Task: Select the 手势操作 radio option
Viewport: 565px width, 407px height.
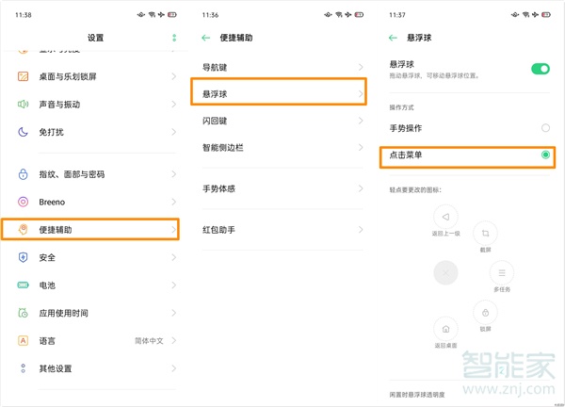Action: [x=544, y=127]
